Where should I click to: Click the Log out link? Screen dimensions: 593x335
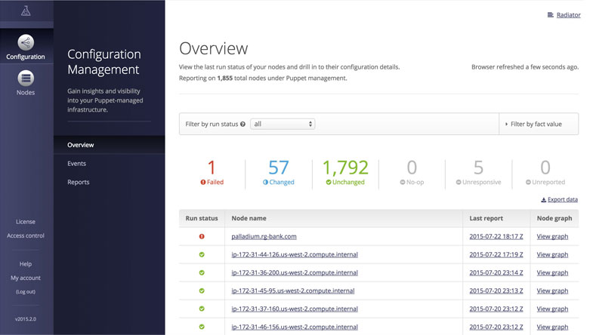[26, 291]
